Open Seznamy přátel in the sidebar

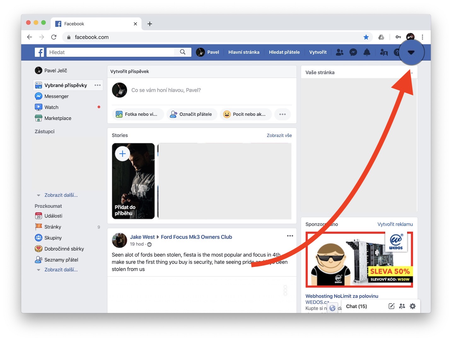click(x=57, y=260)
